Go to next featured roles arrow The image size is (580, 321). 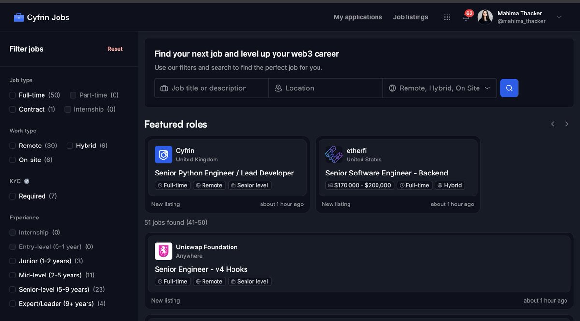pyautogui.click(x=567, y=124)
